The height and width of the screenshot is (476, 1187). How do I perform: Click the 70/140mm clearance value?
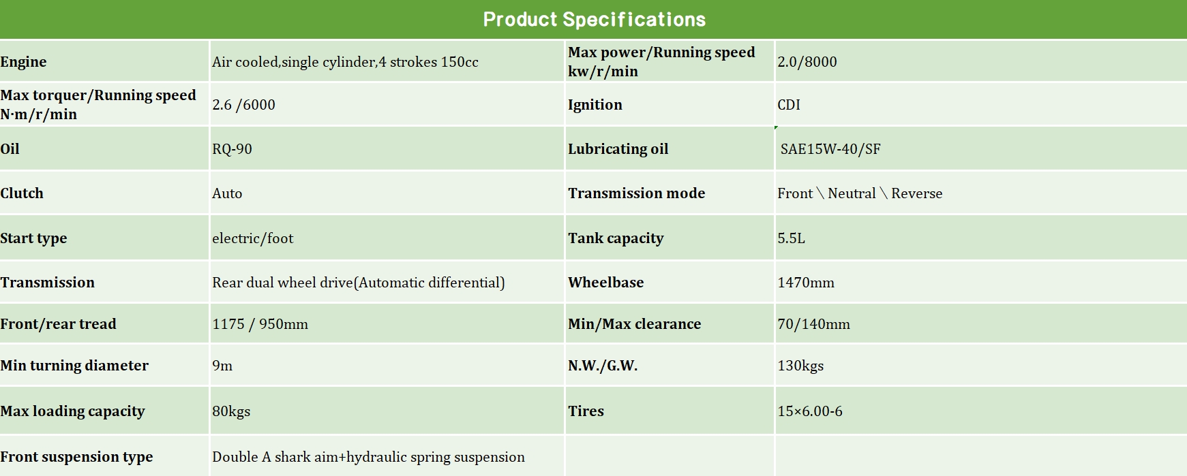[x=813, y=324]
